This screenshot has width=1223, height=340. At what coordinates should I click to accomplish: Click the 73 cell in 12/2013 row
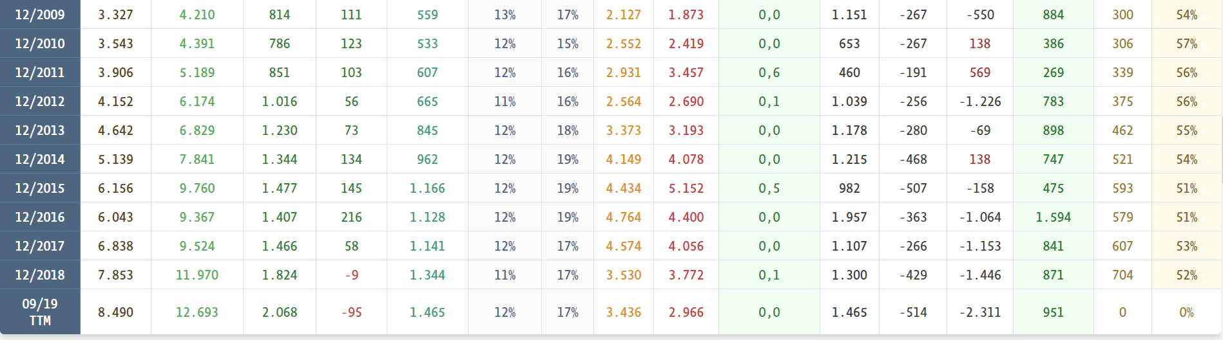click(352, 130)
